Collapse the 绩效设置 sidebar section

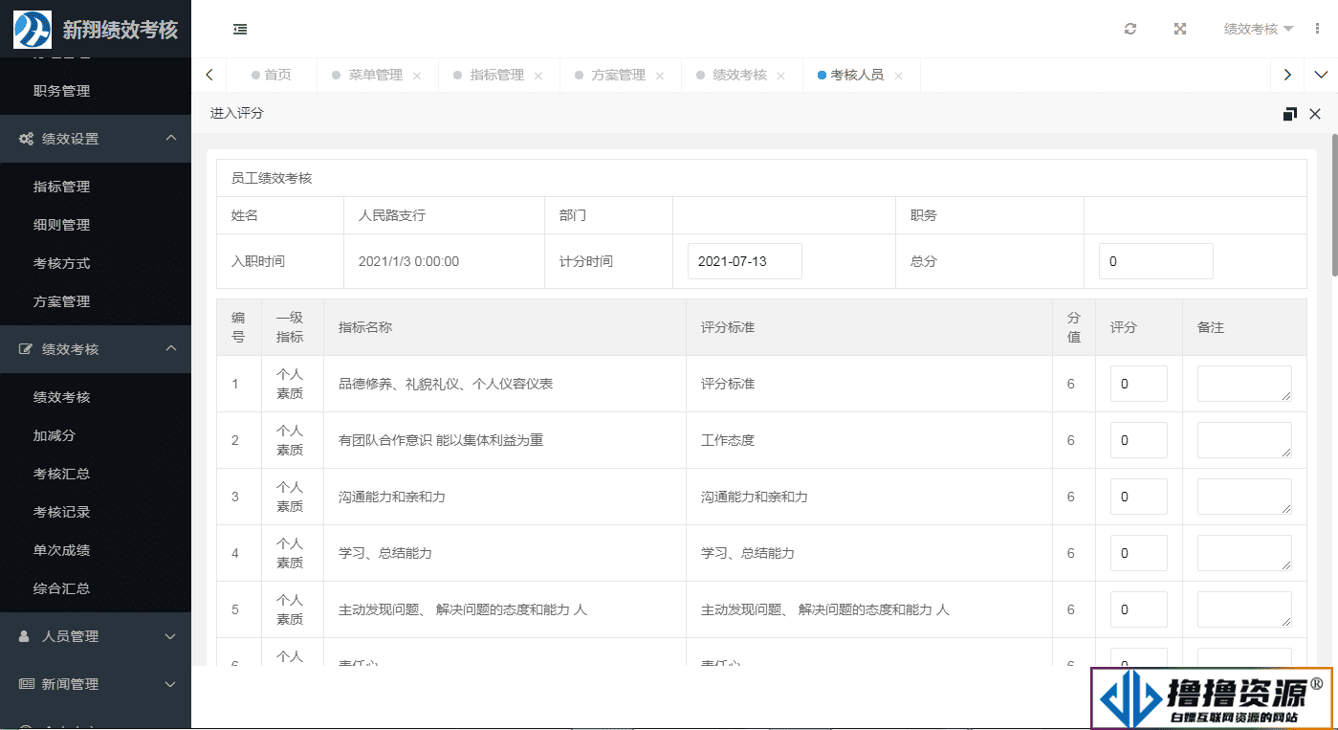click(x=171, y=138)
